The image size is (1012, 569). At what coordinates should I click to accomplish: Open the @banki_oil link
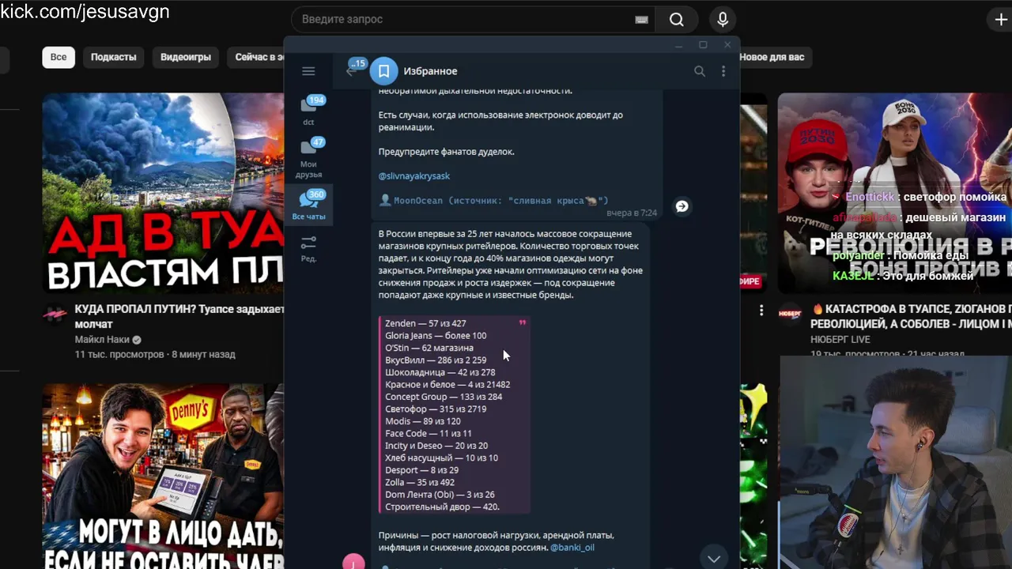[x=572, y=547]
